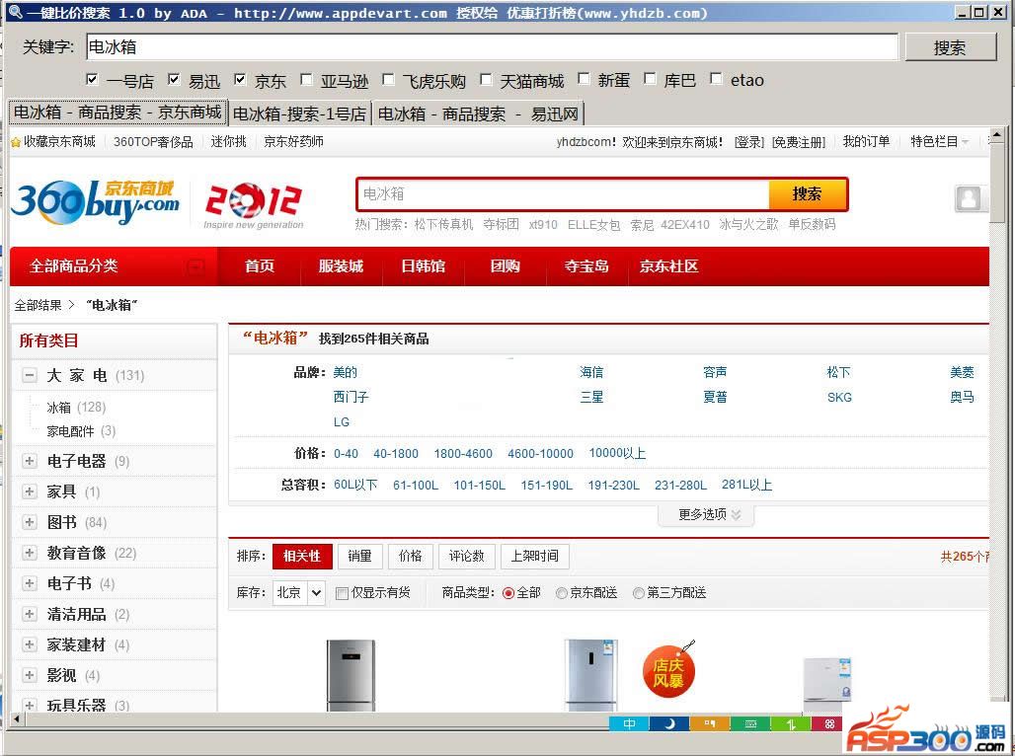Viewport: 1015px width, 756px height.
Task: Sort results by 评论数
Action: [x=467, y=556]
